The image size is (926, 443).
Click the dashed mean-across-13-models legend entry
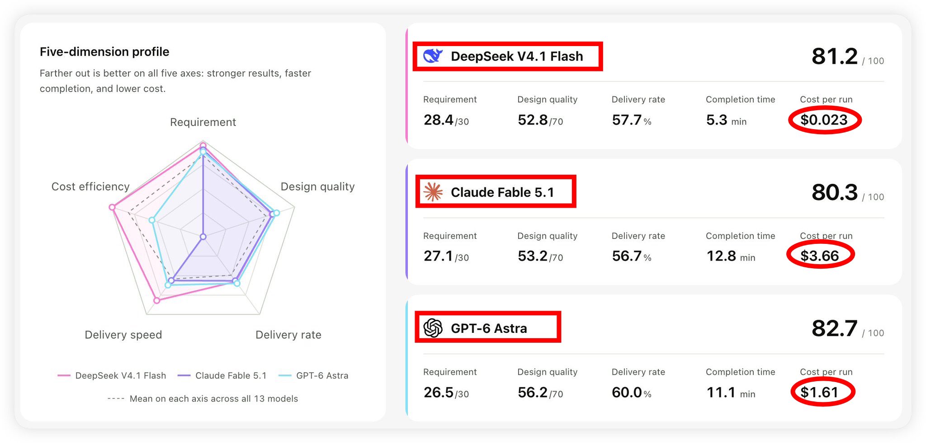tap(203, 398)
